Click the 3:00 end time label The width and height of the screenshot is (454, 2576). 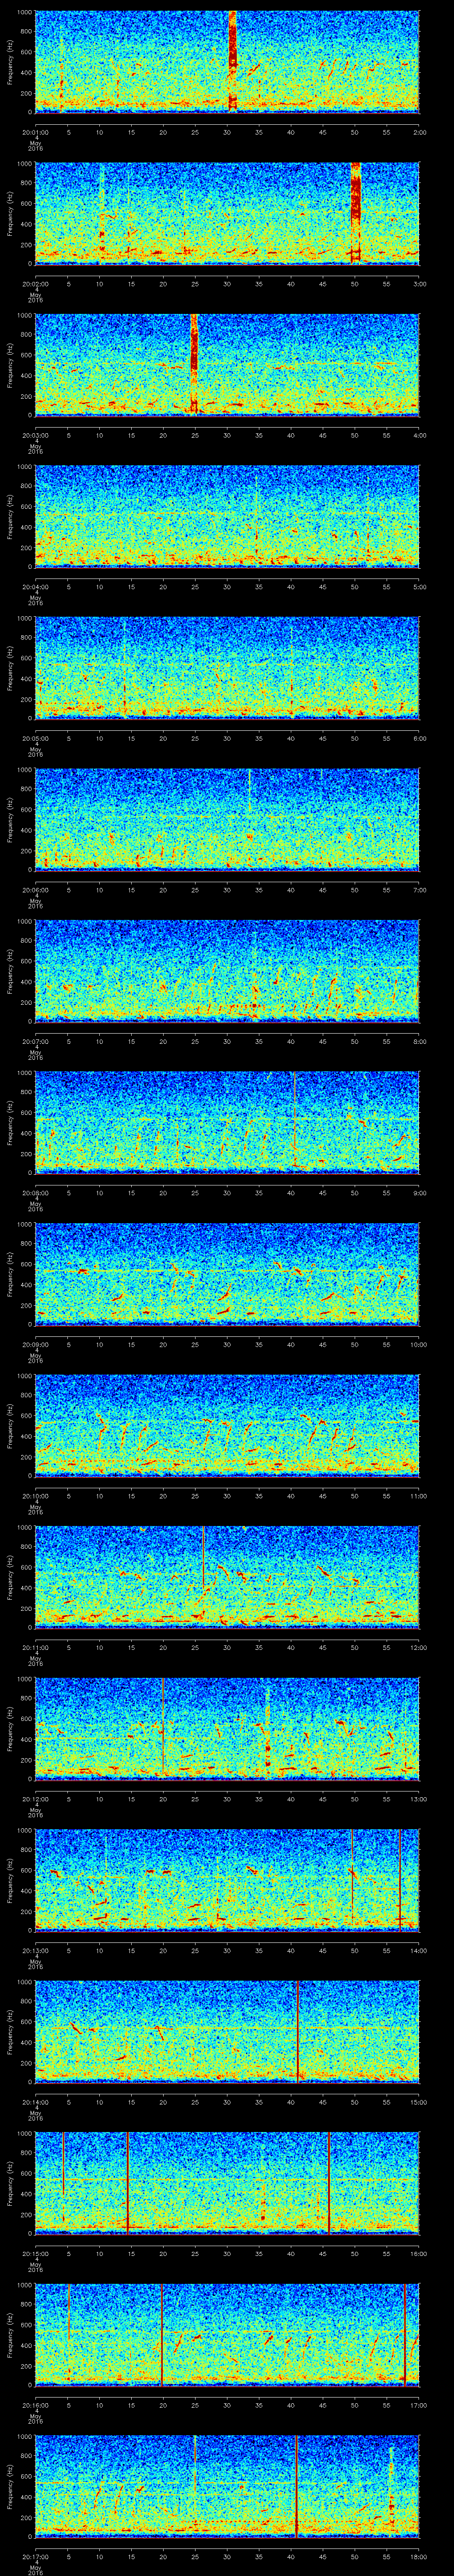(x=419, y=284)
